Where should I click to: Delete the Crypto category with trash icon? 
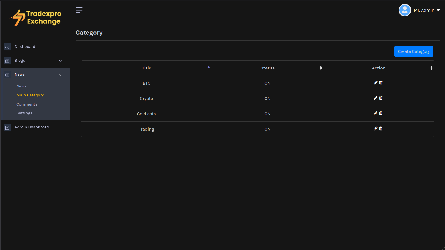[x=381, y=98]
